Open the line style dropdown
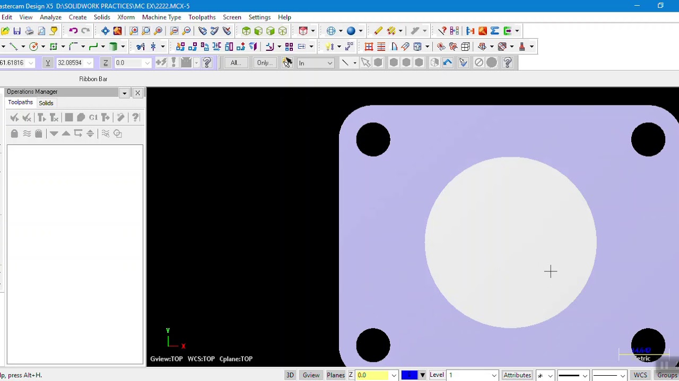 tap(585, 375)
